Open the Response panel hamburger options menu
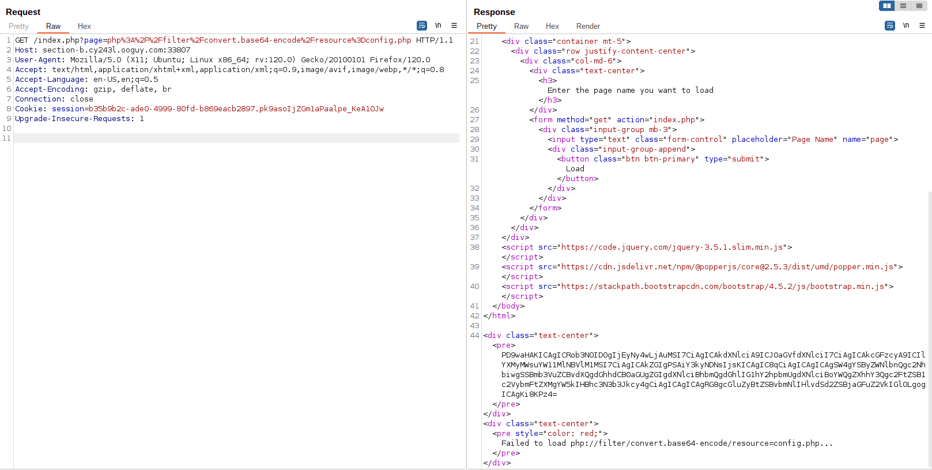Image resolution: width=932 pixels, height=470 pixels. click(x=922, y=25)
